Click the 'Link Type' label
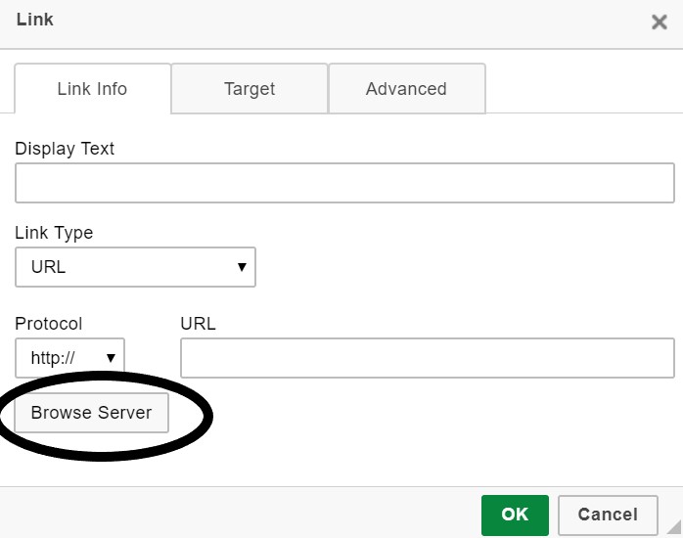The width and height of the screenshot is (683, 538). pyautogui.click(x=54, y=233)
